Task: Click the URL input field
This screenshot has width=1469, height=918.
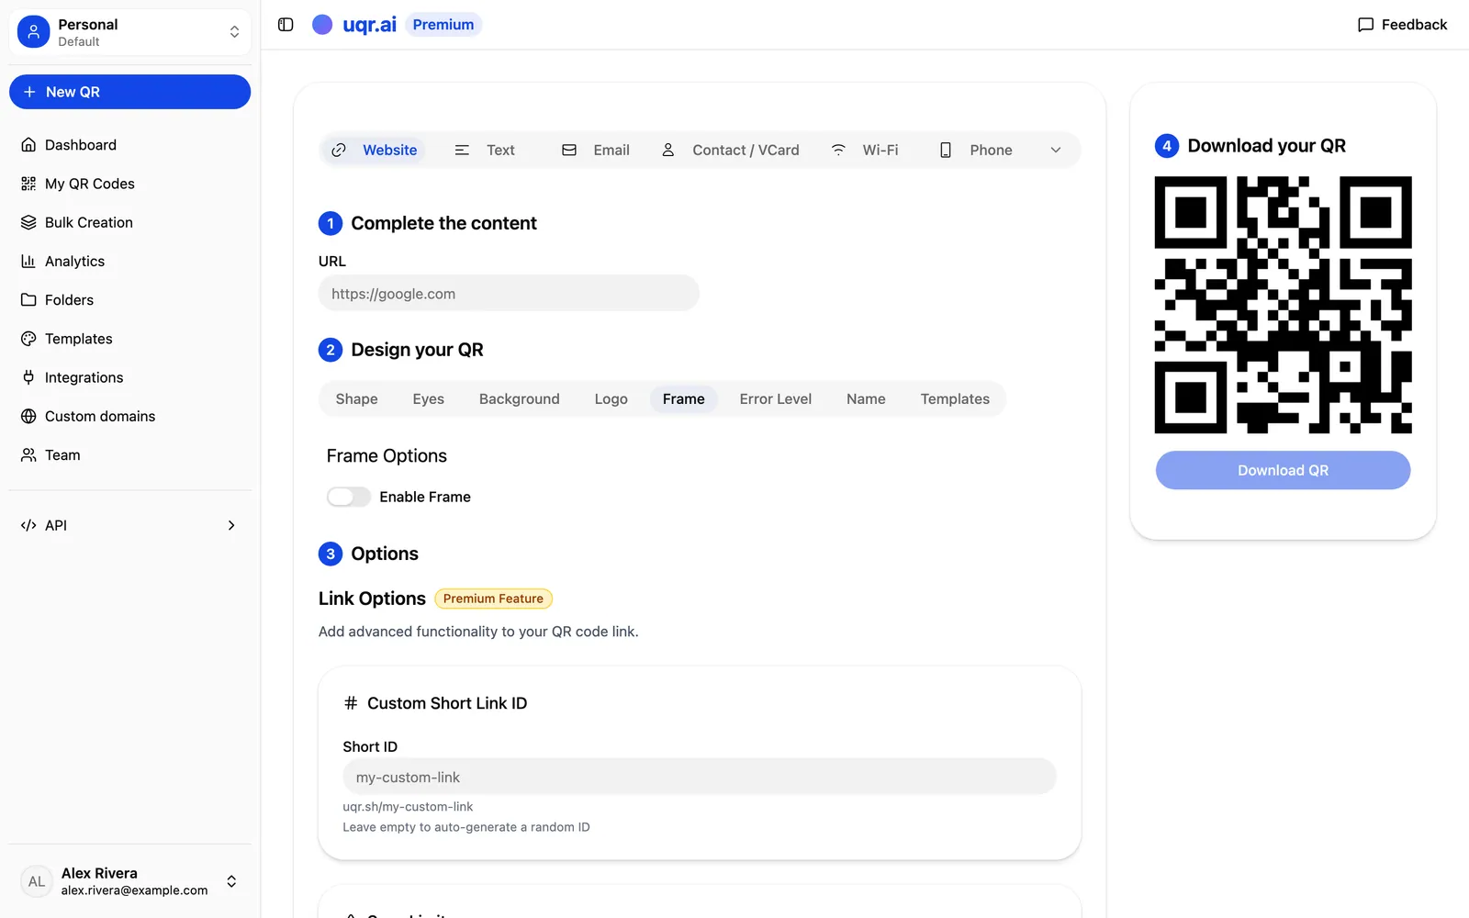Action: tap(509, 294)
